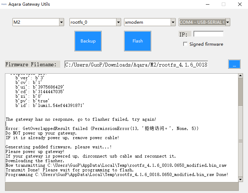Click log line 'If your gateway is powered up'

91,156
